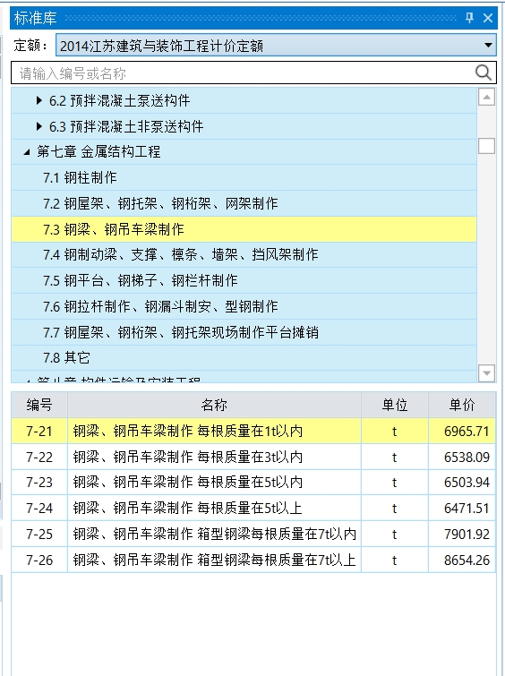
Task: Click tree scrollbar up arrow
Action: click(x=486, y=97)
